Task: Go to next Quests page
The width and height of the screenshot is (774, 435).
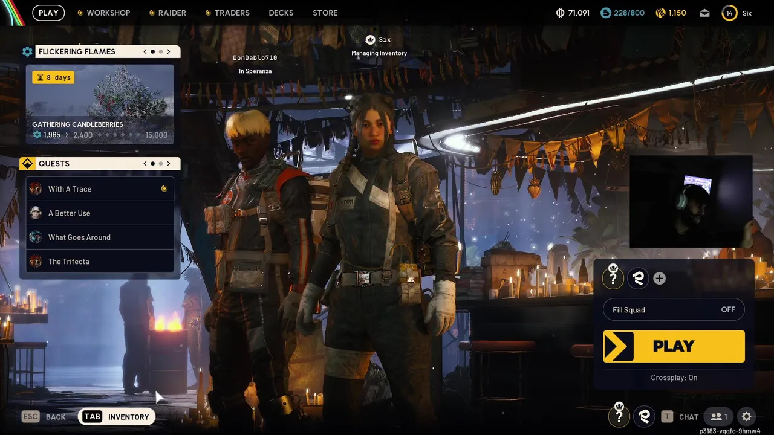Action: tap(169, 164)
